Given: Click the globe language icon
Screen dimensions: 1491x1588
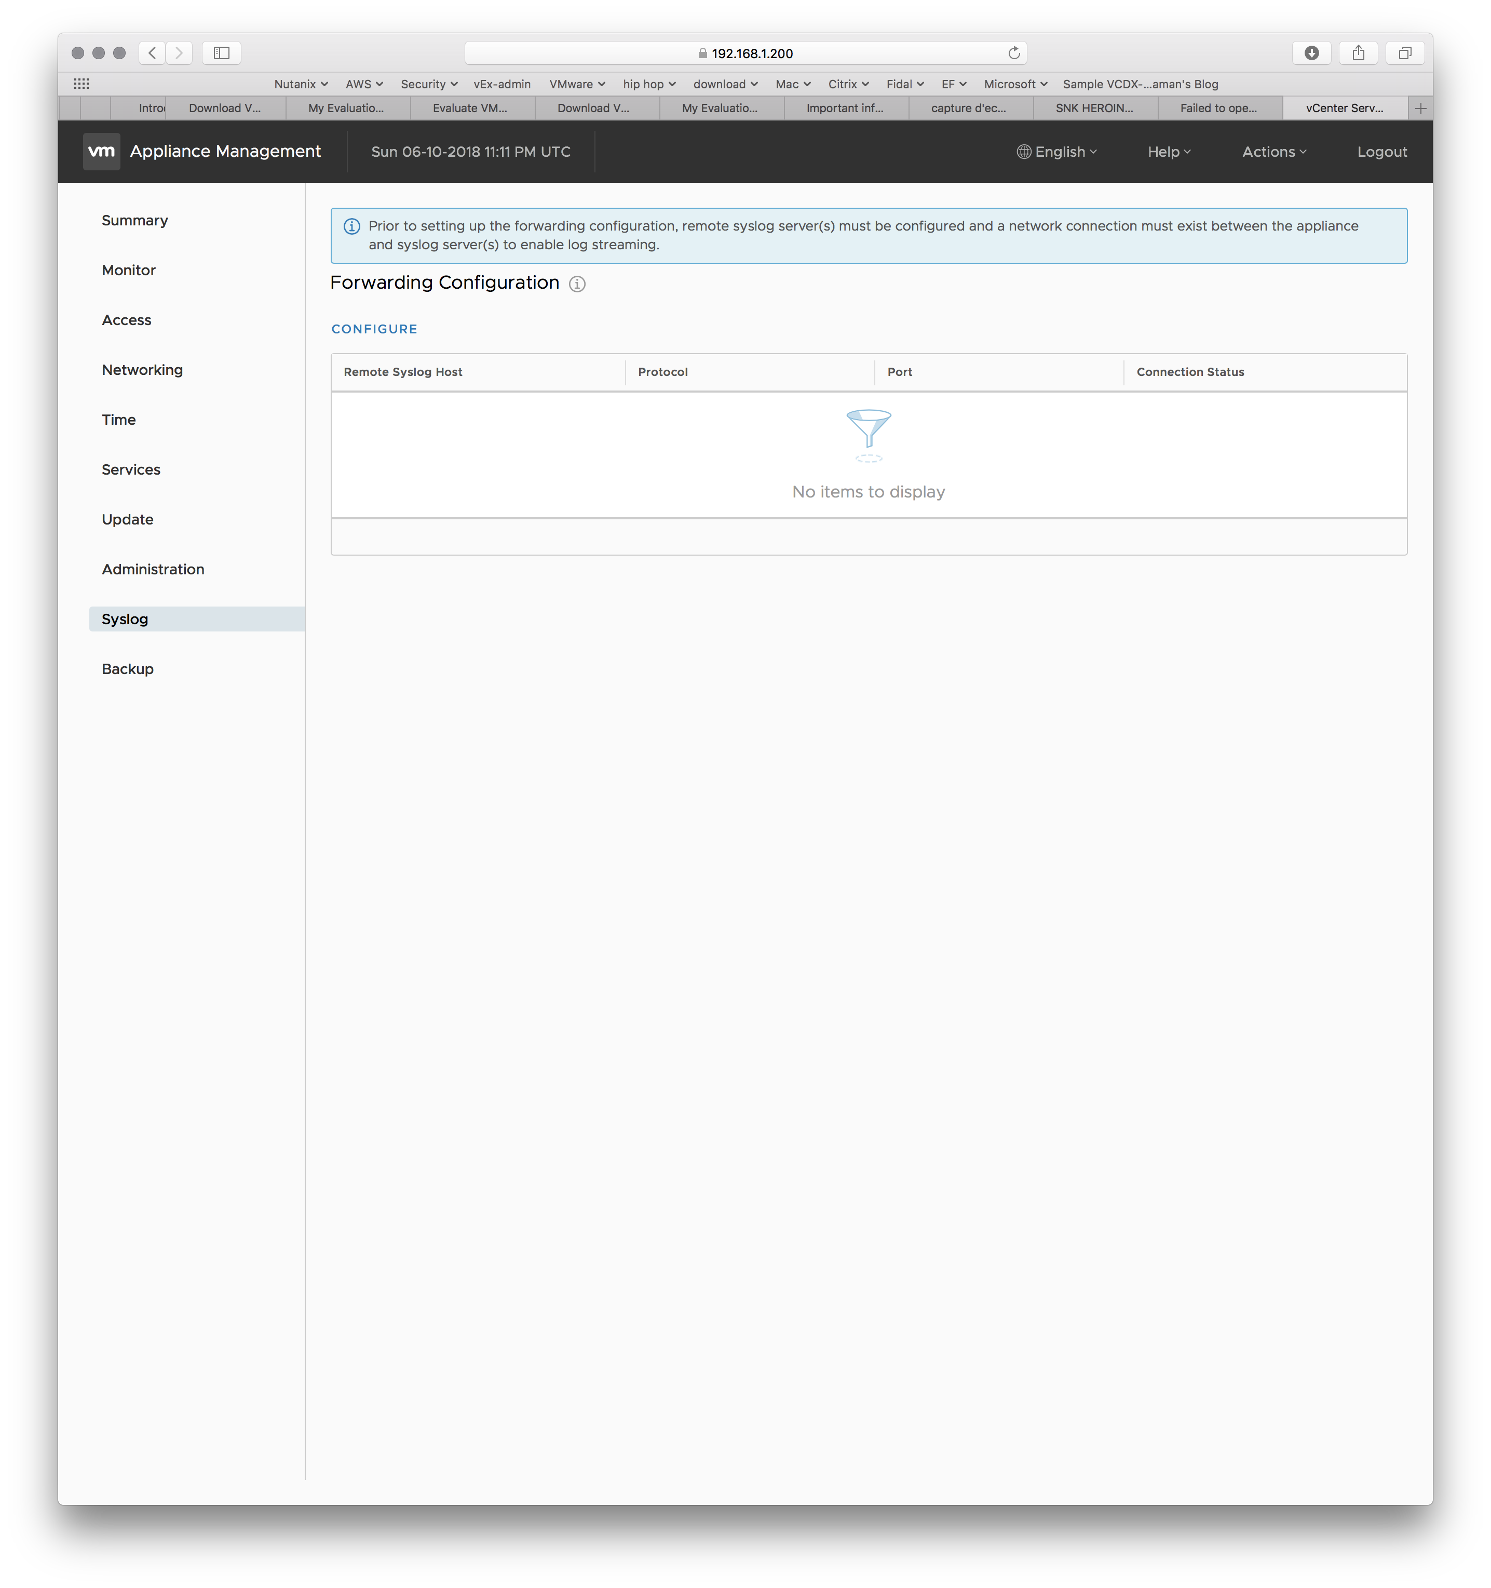Looking at the screenshot, I should [1023, 151].
